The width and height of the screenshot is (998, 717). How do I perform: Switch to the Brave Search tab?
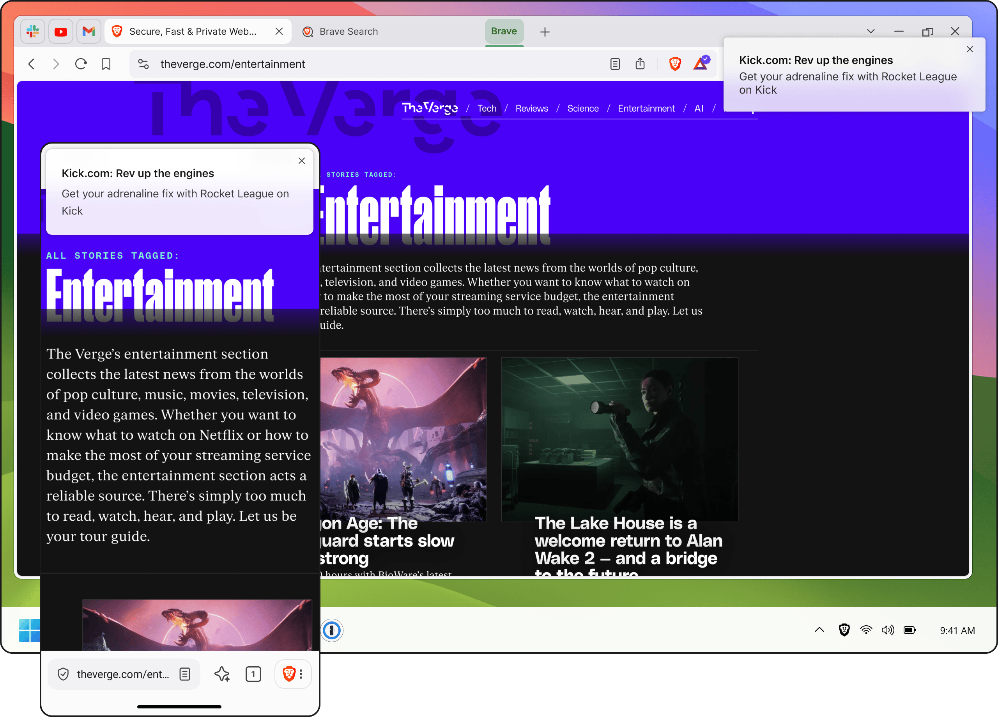click(x=349, y=31)
